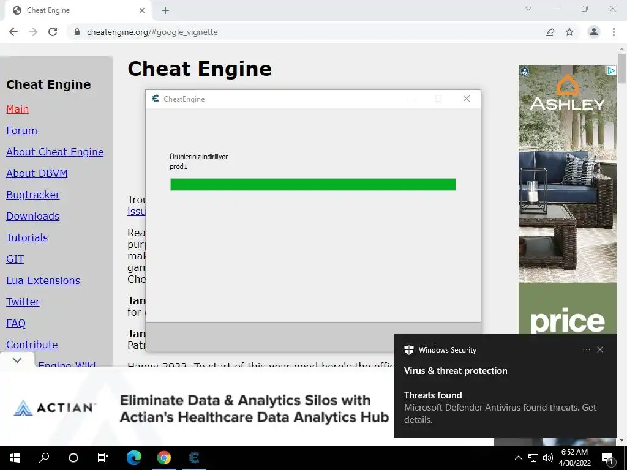Image resolution: width=627 pixels, height=470 pixels.
Task: Open About DBVM link
Action: click(37, 173)
